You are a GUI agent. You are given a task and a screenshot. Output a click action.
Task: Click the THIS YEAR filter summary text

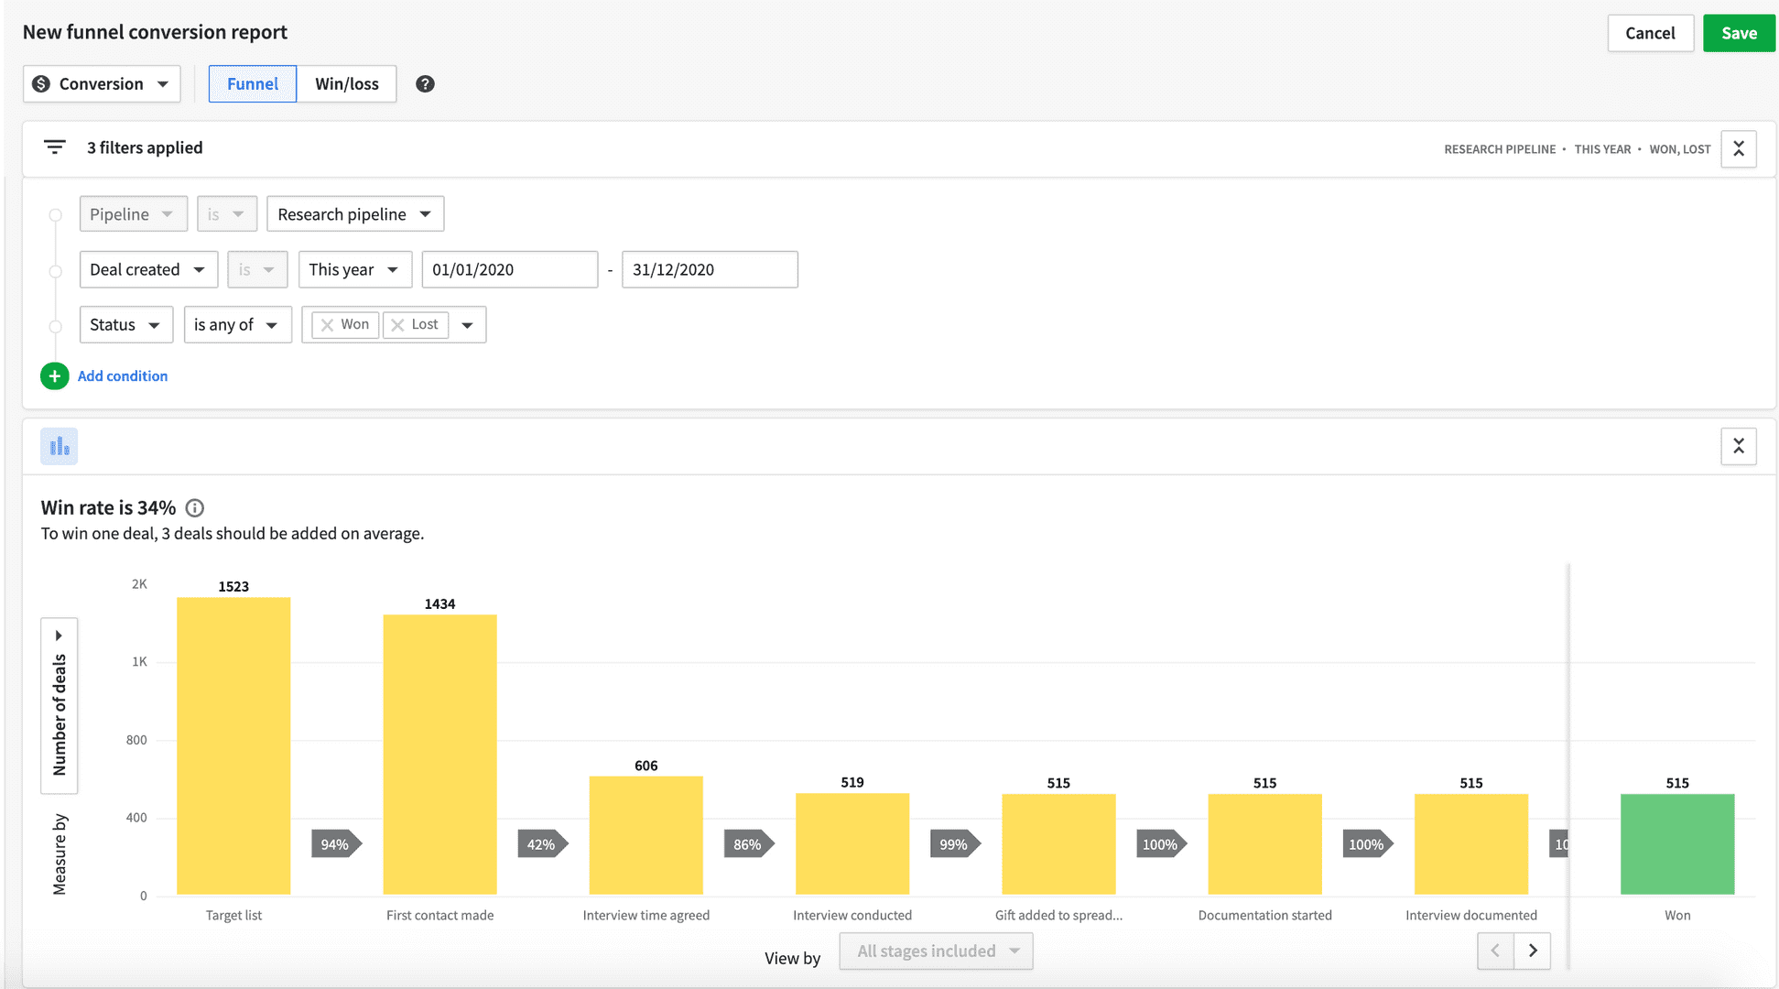click(1602, 149)
